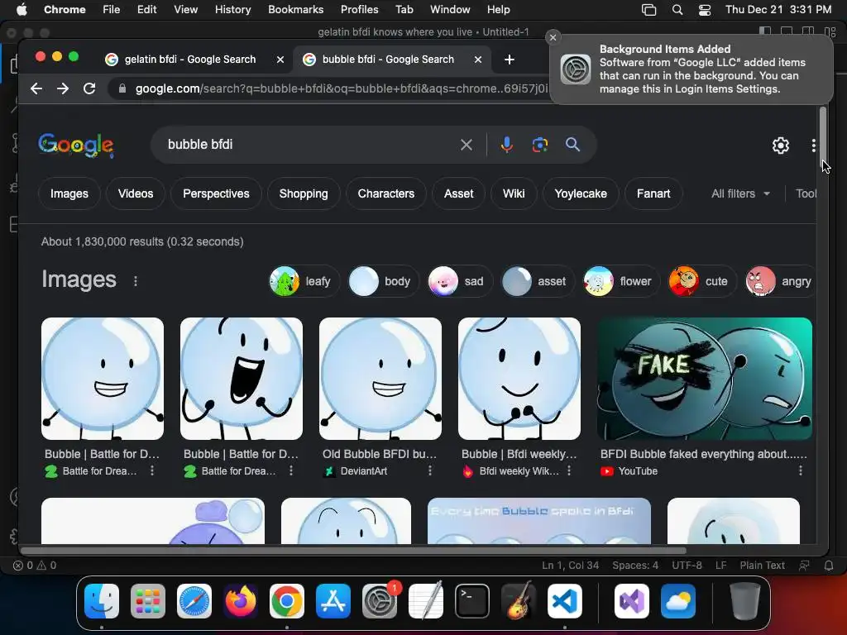
Task: Open App Store from the Dock
Action: 333,601
